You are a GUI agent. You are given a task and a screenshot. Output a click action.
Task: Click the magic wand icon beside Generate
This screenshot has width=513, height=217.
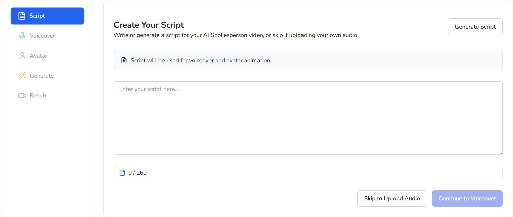22,76
